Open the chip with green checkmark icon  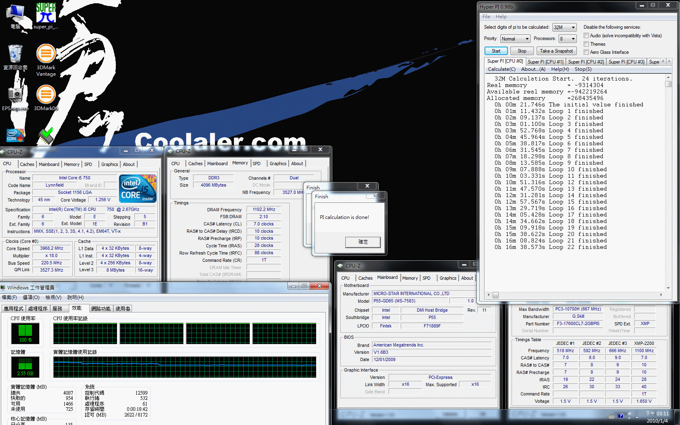coord(46,135)
